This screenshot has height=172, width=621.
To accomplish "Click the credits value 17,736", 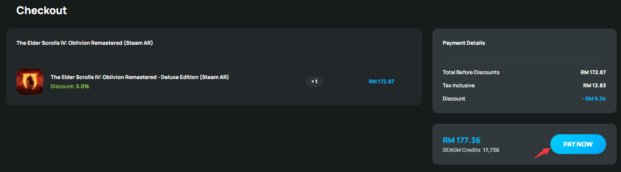I will tap(491, 150).
